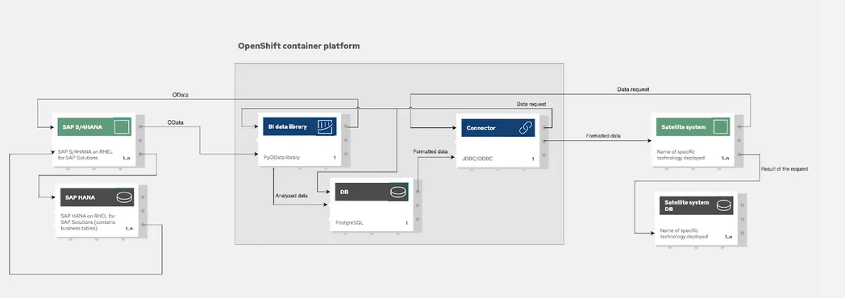Viewport: 845px width, 298px height.
Task: Click the Satellite system DB dark header
Action: (697, 205)
